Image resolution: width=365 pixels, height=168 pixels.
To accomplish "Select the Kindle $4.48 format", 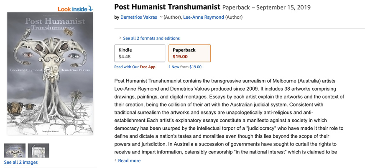I will point(140,53).
